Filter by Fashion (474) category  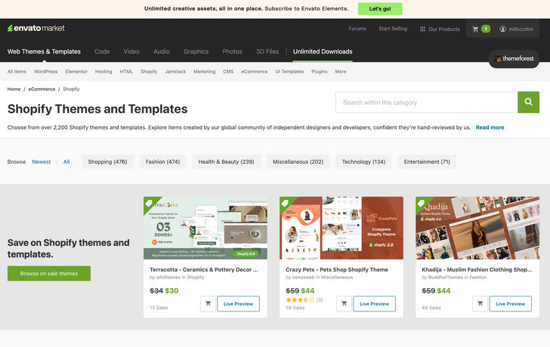[162, 161]
